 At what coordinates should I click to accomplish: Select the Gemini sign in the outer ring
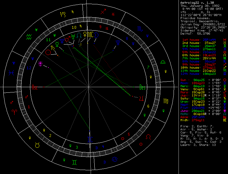click(74, 162)
